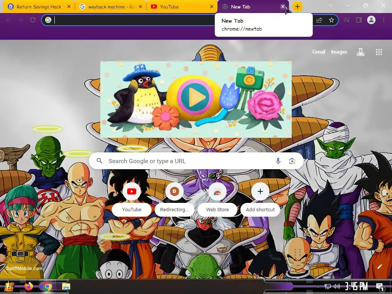Open Google Images link

point(339,52)
